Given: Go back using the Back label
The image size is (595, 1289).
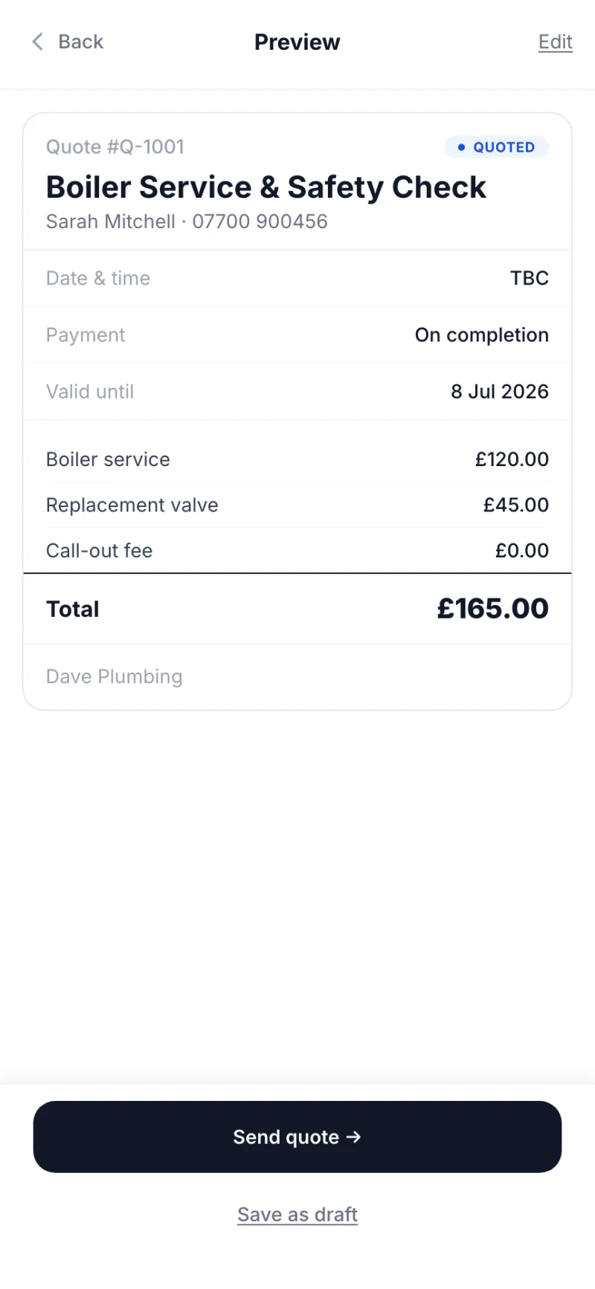Looking at the screenshot, I should (x=81, y=42).
